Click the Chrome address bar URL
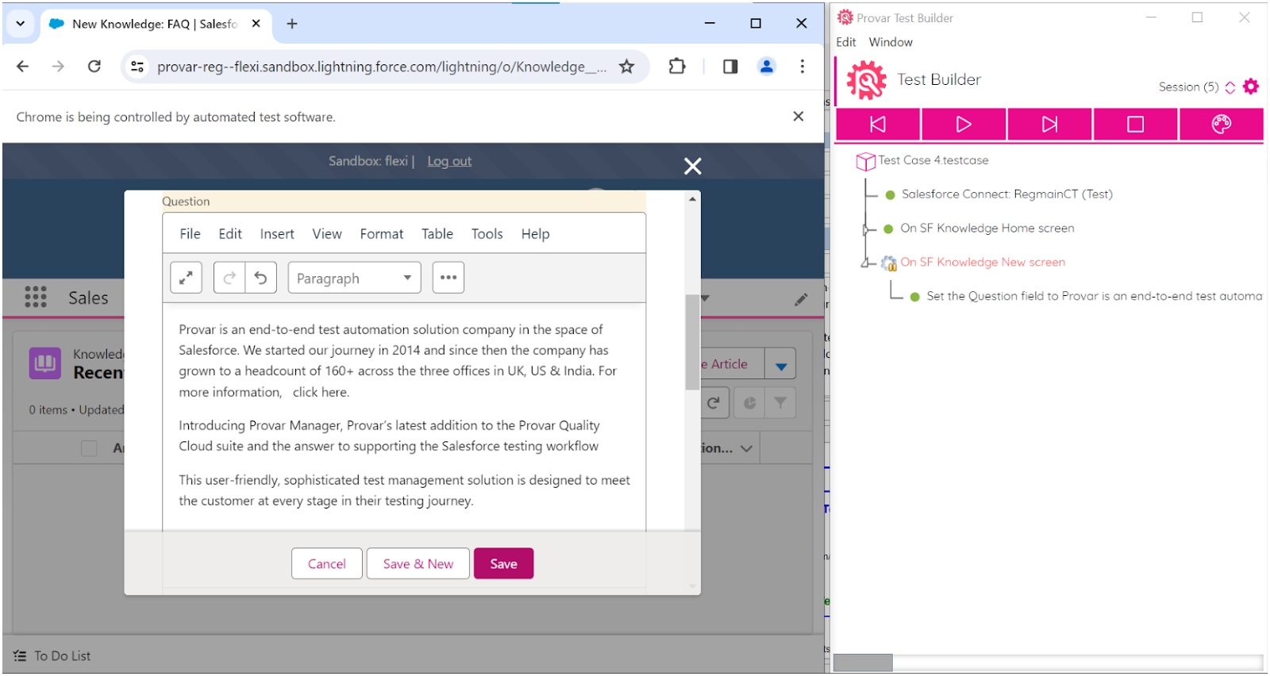Image resolution: width=1270 pixels, height=676 pixels. (x=381, y=67)
